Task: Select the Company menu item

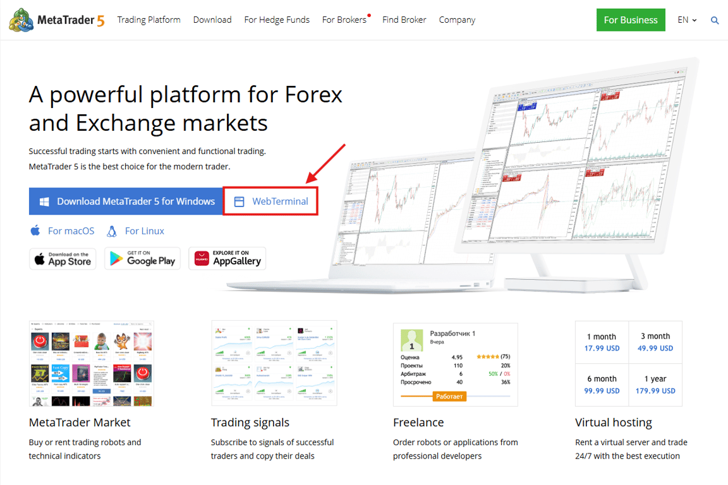Action: pos(457,20)
